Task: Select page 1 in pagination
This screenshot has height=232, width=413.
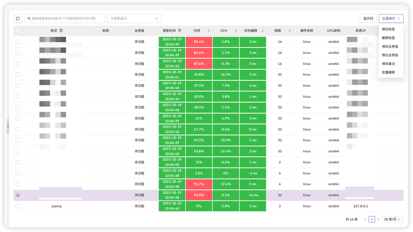Action: [372, 219]
